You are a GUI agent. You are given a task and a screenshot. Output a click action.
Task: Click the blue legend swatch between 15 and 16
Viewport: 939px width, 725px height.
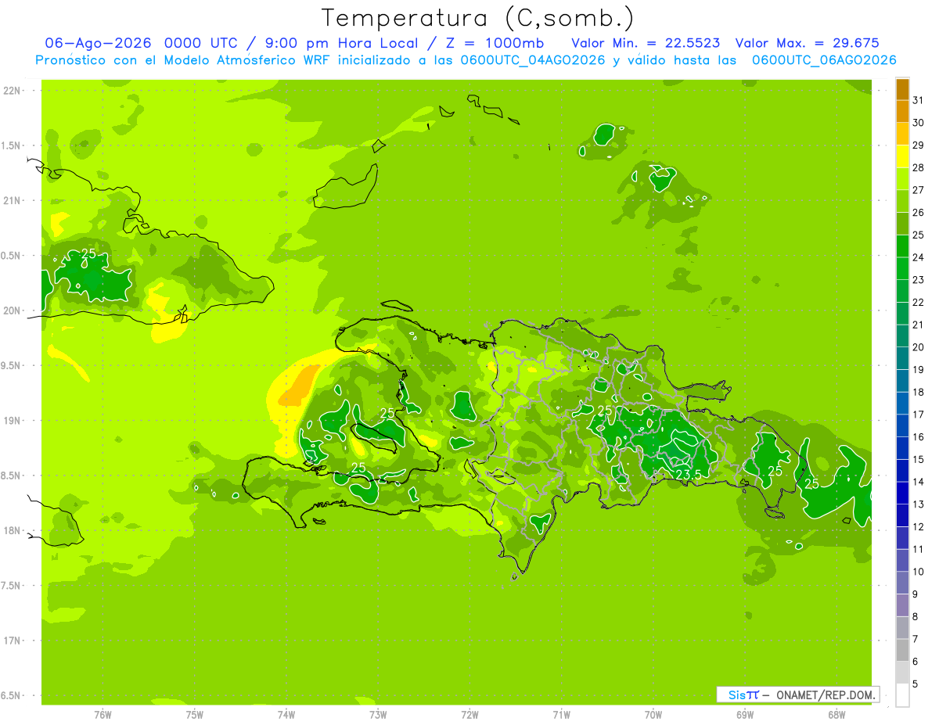point(902,448)
